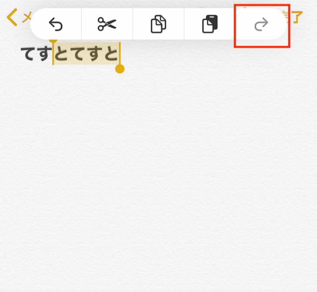Screen dimensions: 317x292
Task: Paste using the clipboard paste icon
Action: click(210, 24)
